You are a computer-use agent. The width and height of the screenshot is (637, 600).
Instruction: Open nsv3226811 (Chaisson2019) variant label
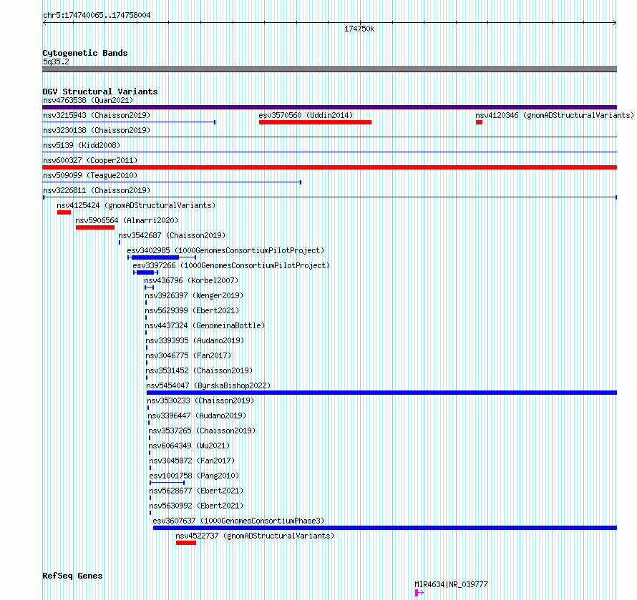[97, 190]
